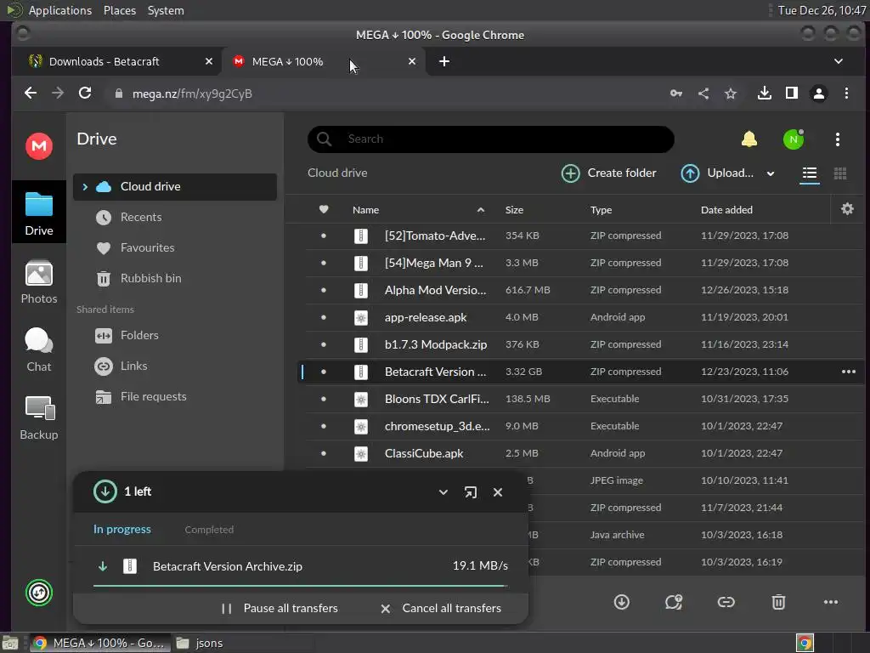The height and width of the screenshot is (653, 870).
Task: Reload the MEGA page
Action: click(85, 93)
